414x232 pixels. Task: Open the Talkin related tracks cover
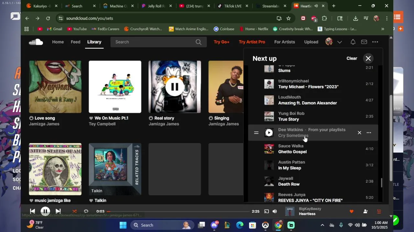(x=115, y=169)
